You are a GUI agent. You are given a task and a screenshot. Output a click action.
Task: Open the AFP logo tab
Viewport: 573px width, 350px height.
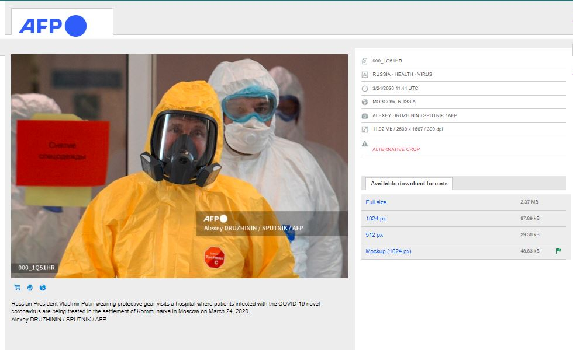click(x=61, y=24)
